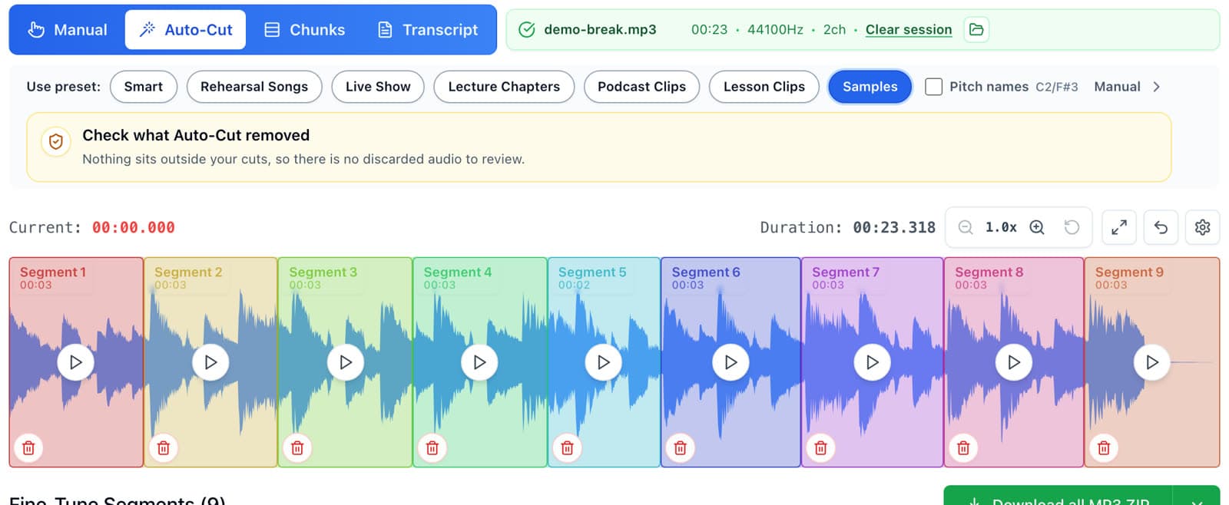Image resolution: width=1229 pixels, height=505 pixels.
Task: Delete Segment 4 with its trash icon
Action: click(x=432, y=447)
